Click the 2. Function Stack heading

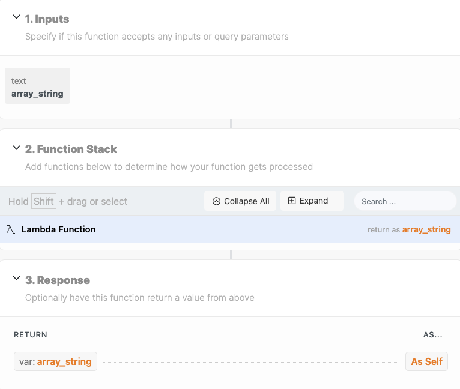(71, 149)
